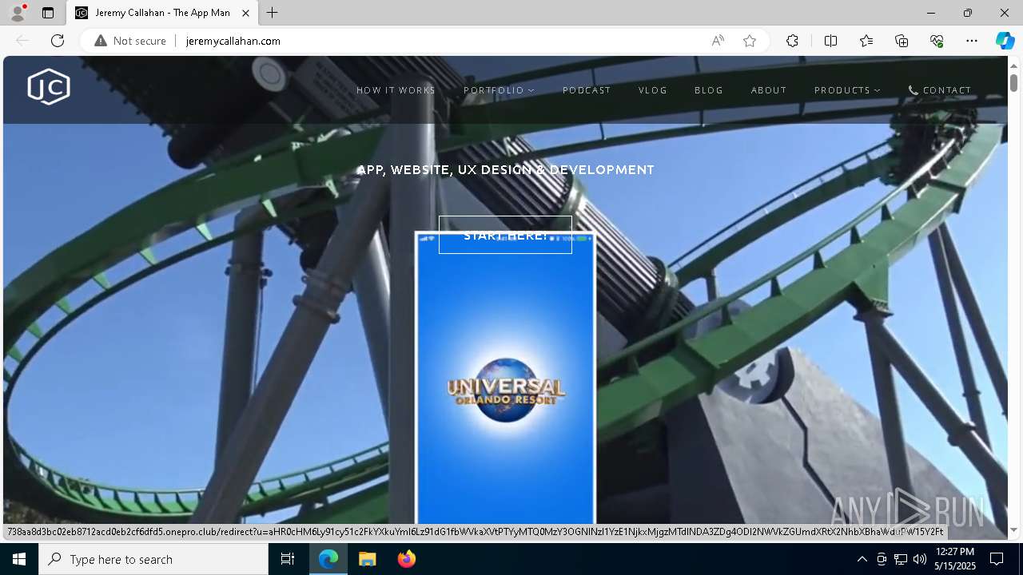Select the Jeremy Callahan browser tab

tap(162, 13)
